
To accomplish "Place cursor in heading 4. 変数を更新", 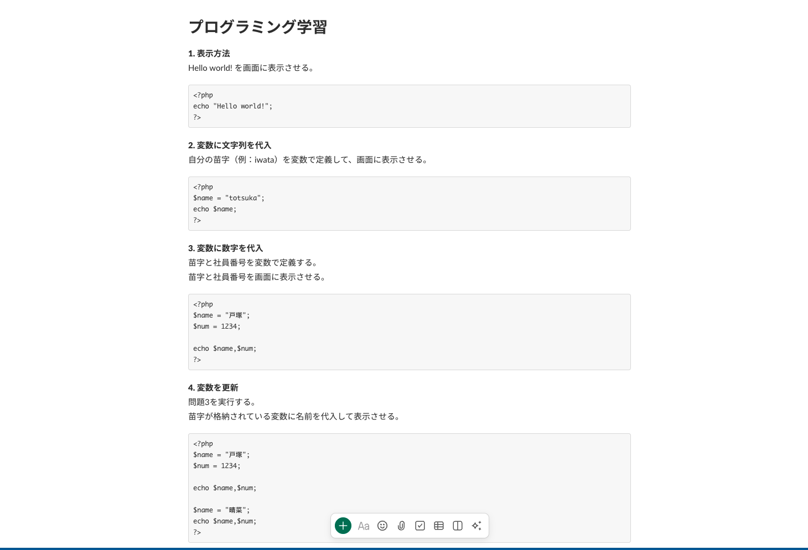I will [214, 388].
